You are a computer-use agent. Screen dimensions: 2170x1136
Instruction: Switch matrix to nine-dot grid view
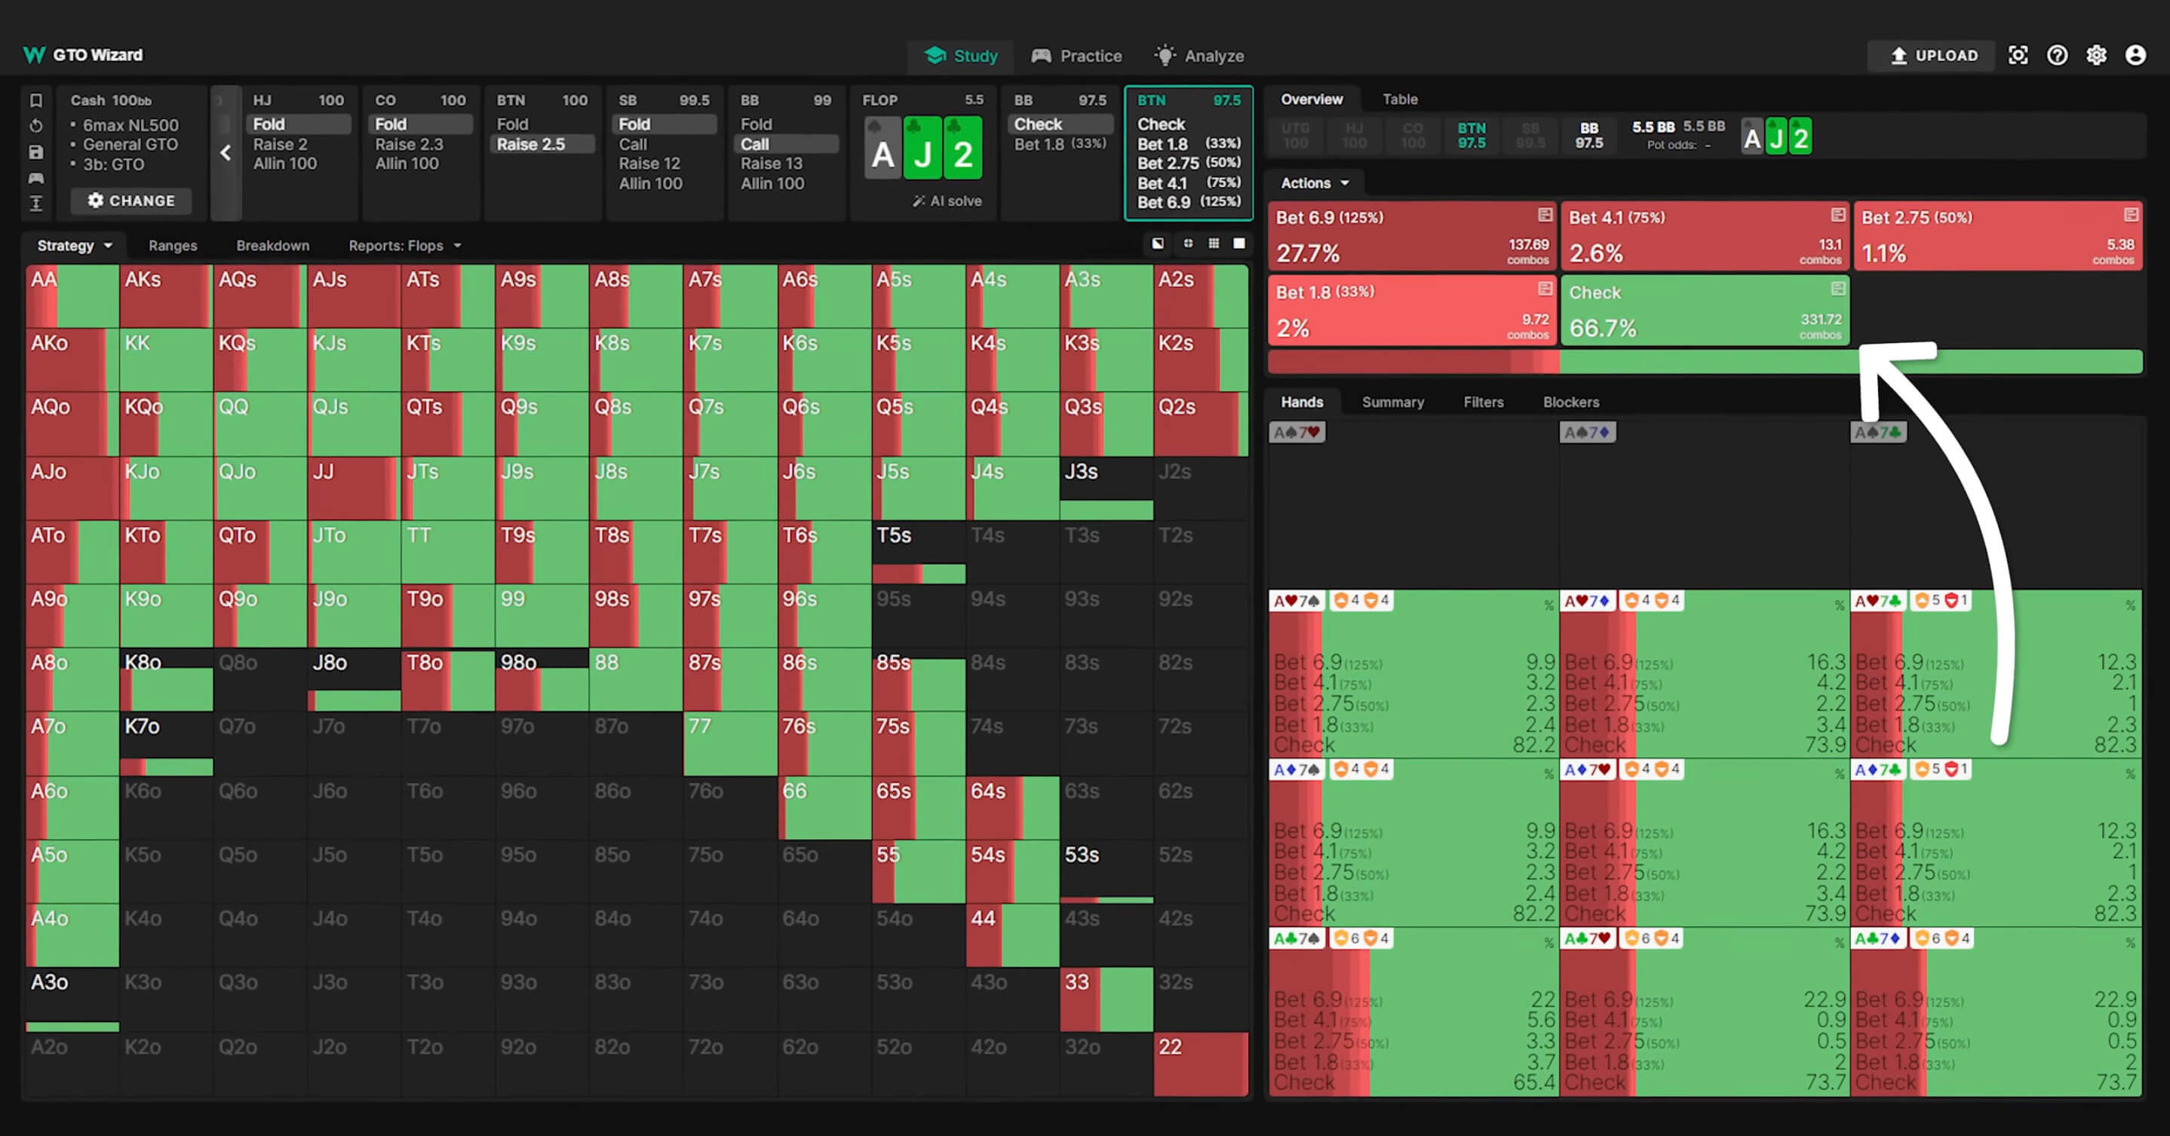[x=1213, y=243]
